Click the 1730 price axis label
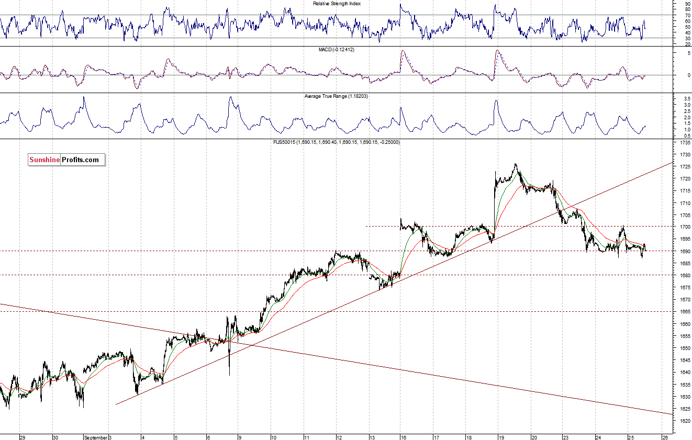 point(685,155)
